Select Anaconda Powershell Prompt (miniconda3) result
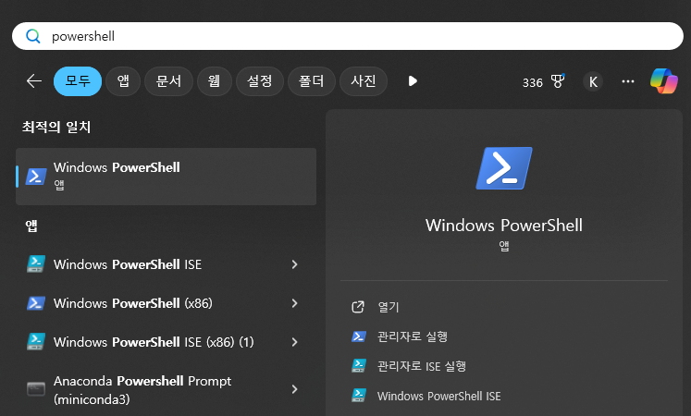The height and width of the screenshot is (416, 691). tap(167, 389)
